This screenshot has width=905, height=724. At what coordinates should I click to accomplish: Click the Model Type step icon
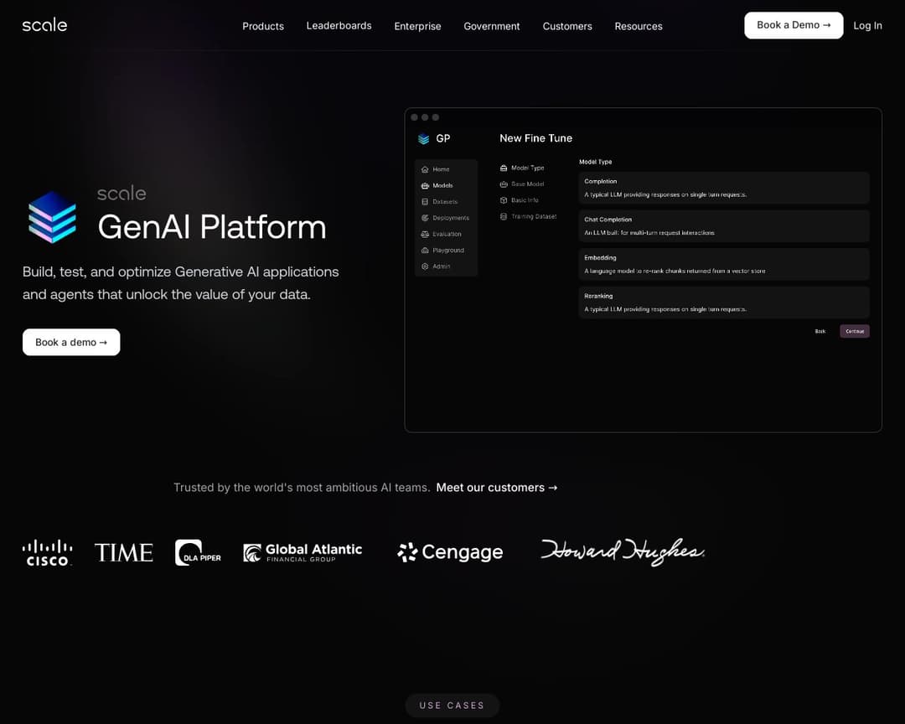coord(504,168)
